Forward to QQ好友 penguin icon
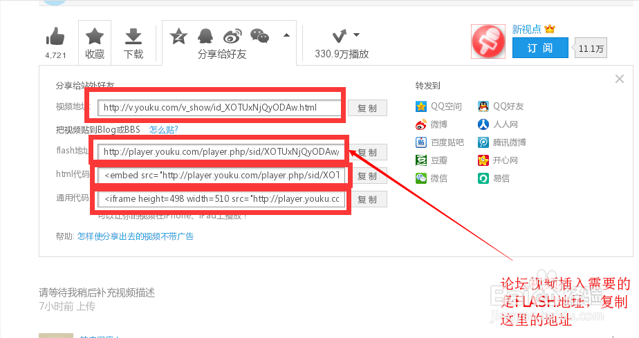The height and width of the screenshot is (338, 639). 483,106
